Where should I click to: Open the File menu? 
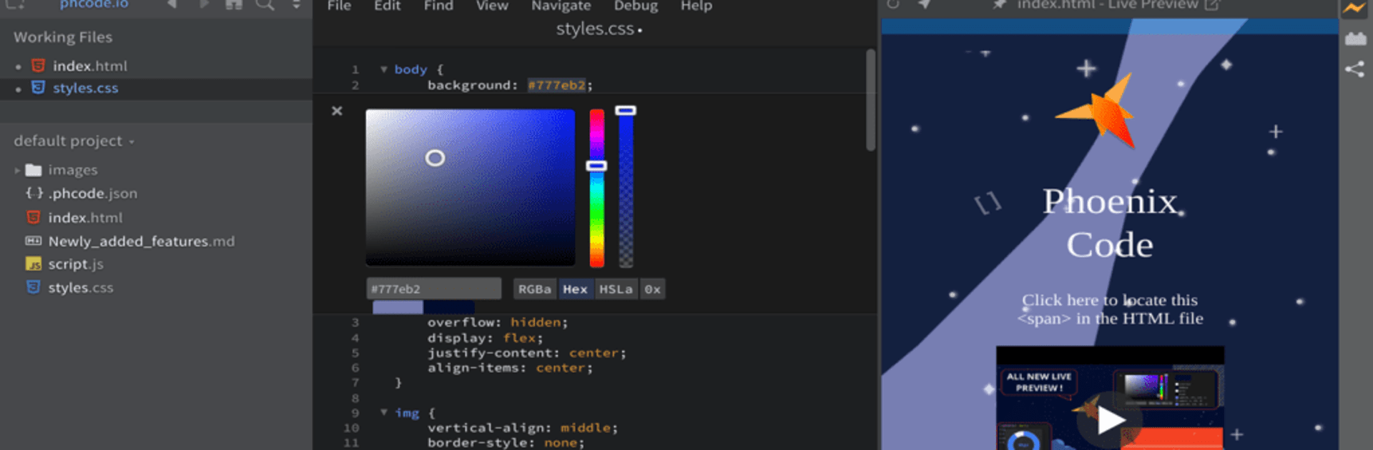tap(339, 6)
